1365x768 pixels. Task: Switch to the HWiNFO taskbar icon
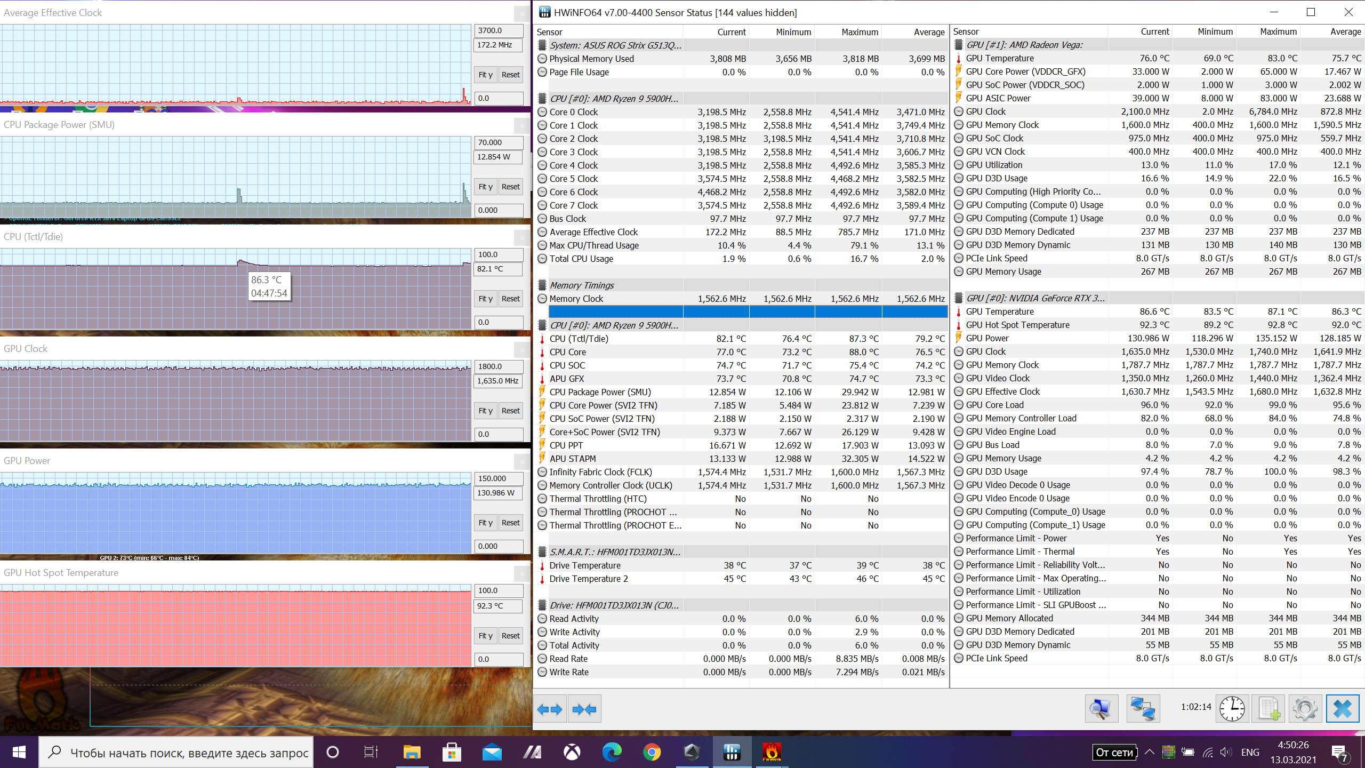(x=732, y=753)
